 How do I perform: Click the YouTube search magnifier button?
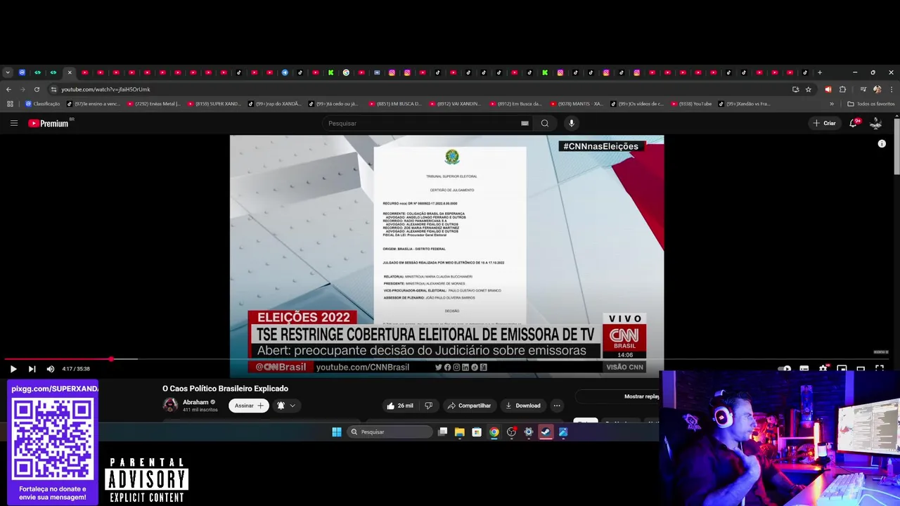click(544, 123)
